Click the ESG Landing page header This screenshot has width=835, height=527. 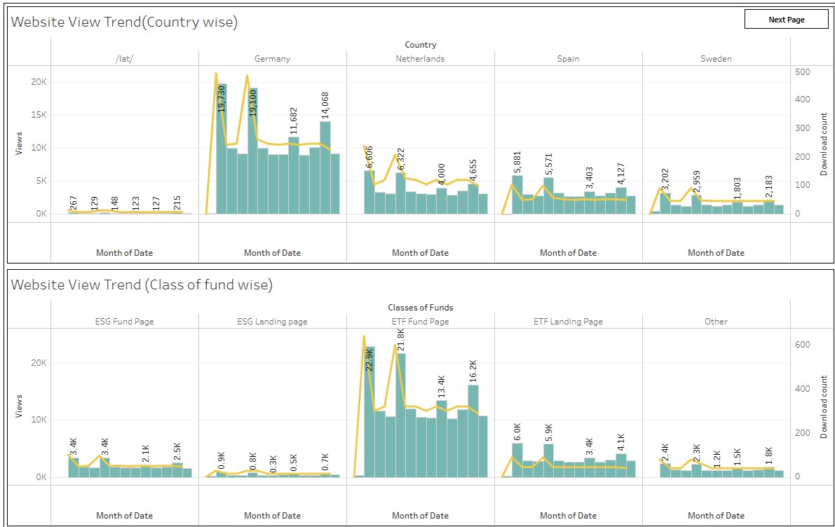(x=272, y=322)
